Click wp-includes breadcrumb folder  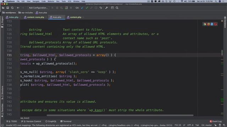pyautogui.click(x=26, y=13)
